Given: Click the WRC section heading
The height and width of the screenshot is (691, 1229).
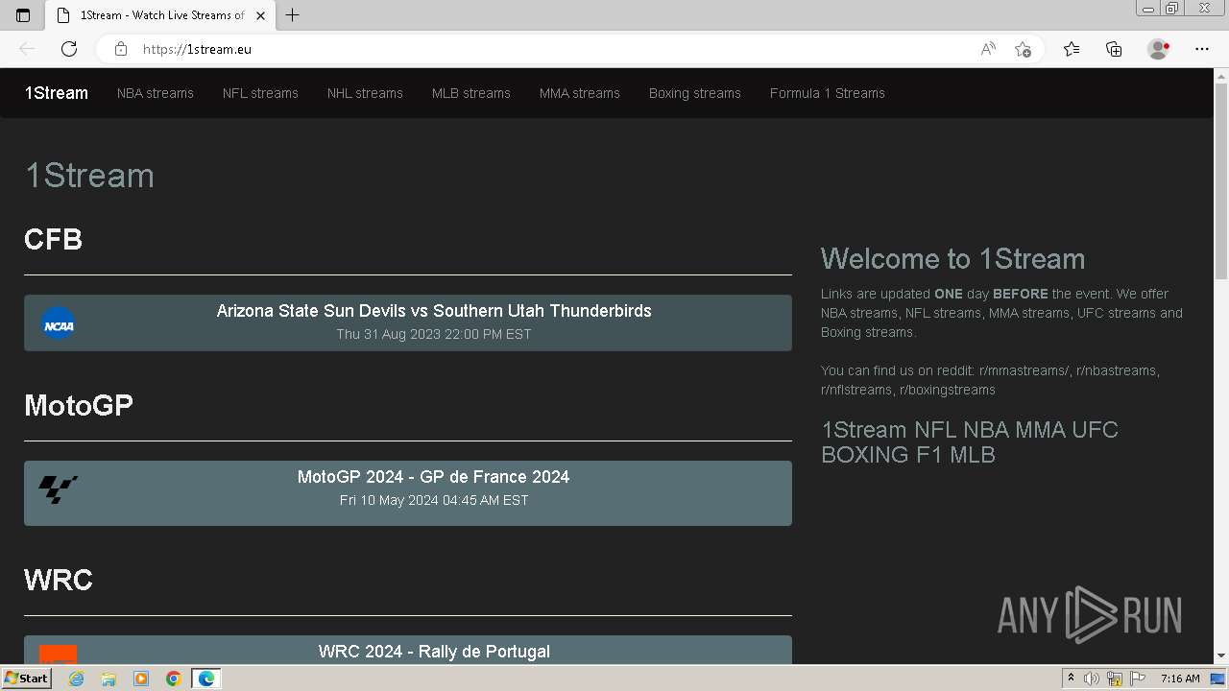Looking at the screenshot, I should (x=59, y=580).
